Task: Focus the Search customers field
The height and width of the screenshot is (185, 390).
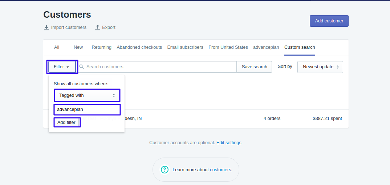Action: (x=157, y=67)
